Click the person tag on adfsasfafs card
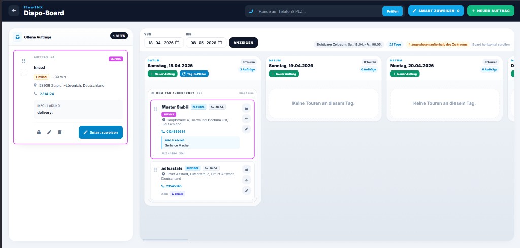Viewport: 520px width, 248px height. coord(177,194)
